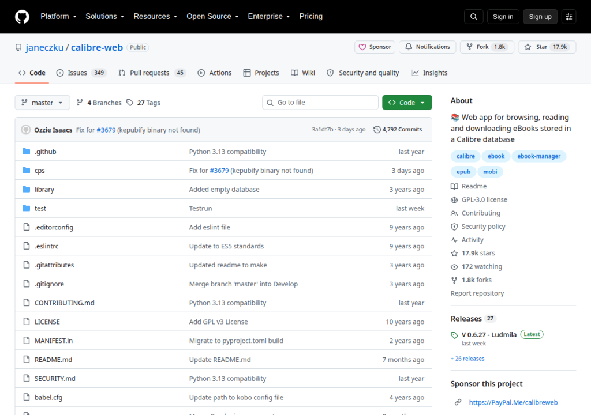The height and width of the screenshot is (415, 591).
Task: Expand the Open Source menu
Action: tap(212, 17)
